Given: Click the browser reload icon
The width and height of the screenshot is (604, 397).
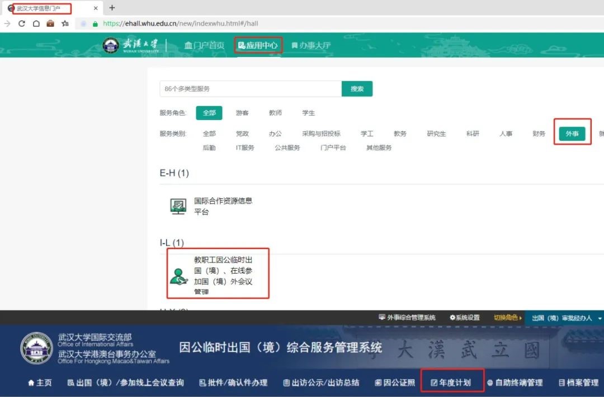Looking at the screenshot, I should click(22, 23).
